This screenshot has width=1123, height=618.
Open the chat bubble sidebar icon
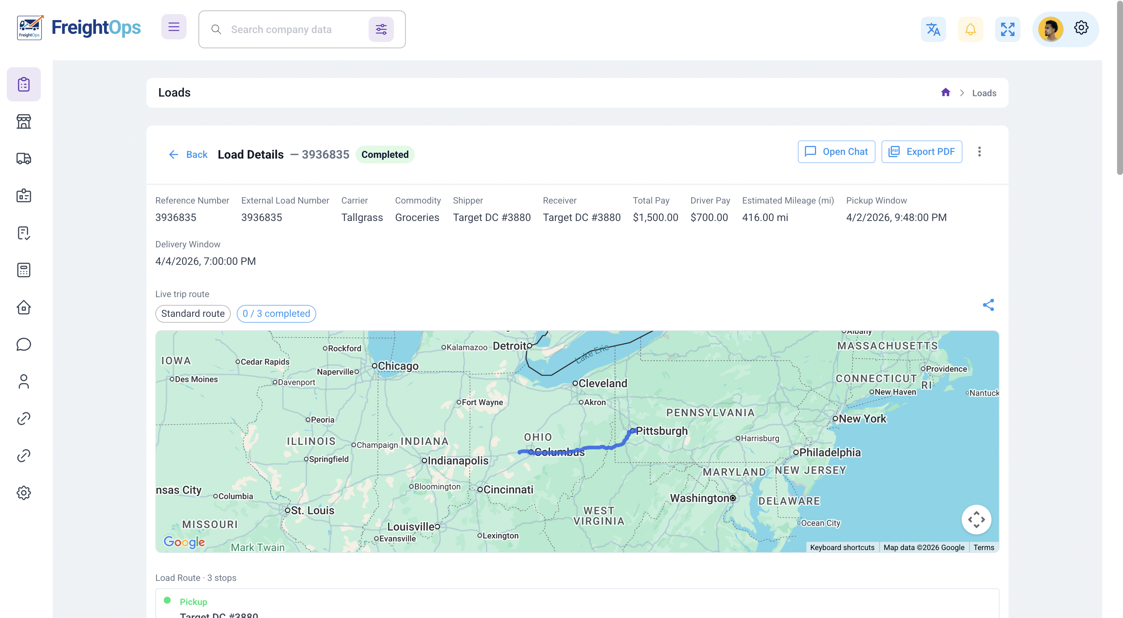(x=23, y=344)
